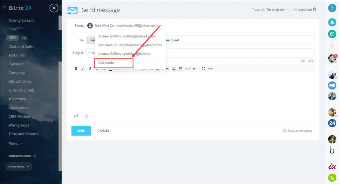Check the Important checkbox
The height and width of the screenshot is (184, 340).
click(295, 10)
